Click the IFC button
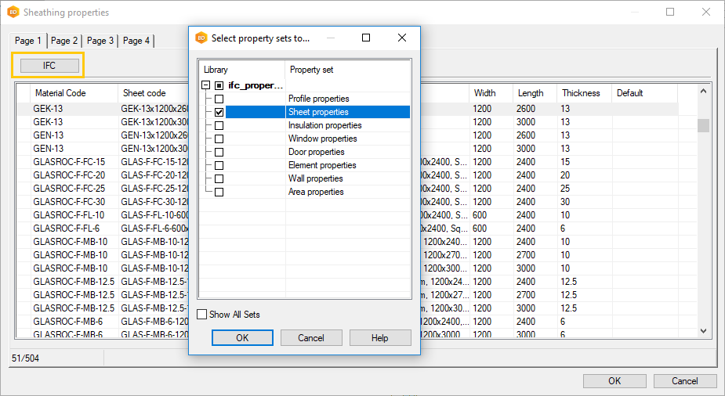The width and height of the screenshot is (725, 396). pyautogui.click(x=49, y=66)
